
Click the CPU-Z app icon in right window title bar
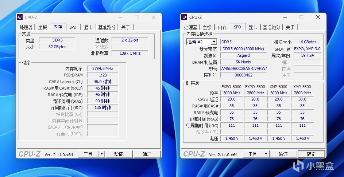tap(184, 17)
